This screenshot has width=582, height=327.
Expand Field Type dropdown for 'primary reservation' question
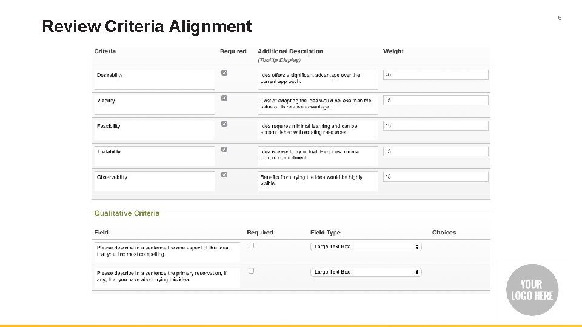(366, 272)
